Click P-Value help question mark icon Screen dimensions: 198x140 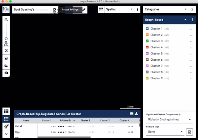click(70, 120)
